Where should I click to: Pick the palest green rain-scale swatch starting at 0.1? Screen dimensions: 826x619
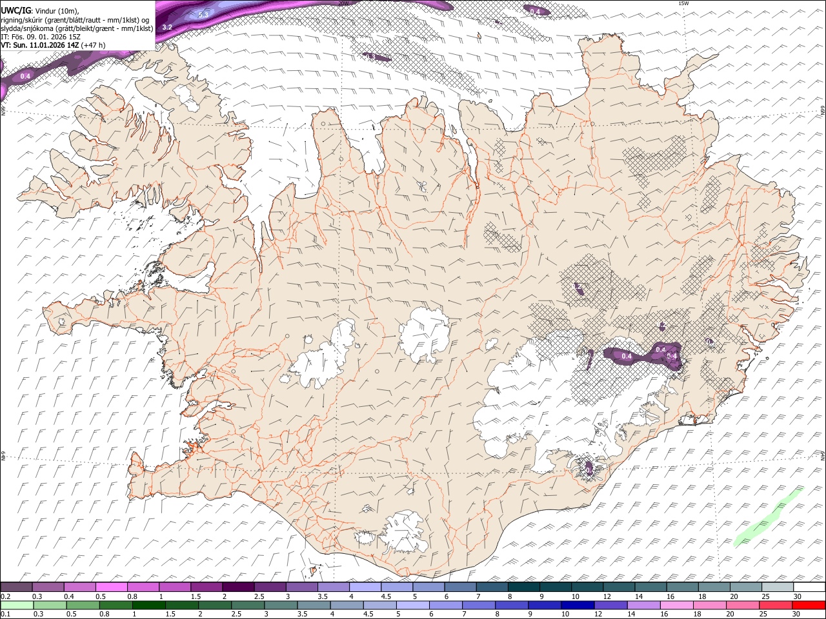[17, 605]
